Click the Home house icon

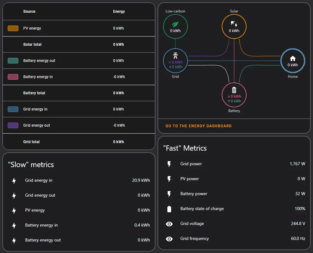point(293,59)
